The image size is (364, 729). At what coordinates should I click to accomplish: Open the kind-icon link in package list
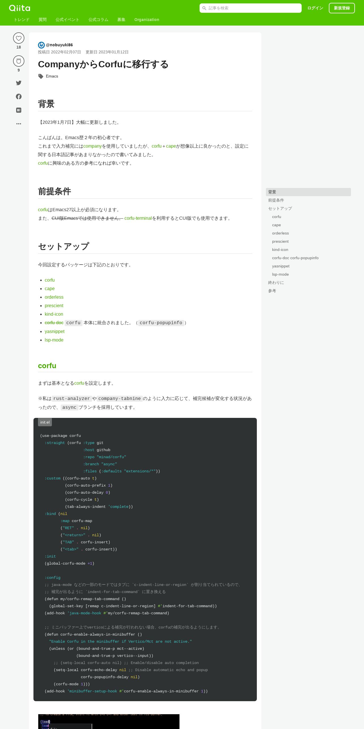(54, 314)
